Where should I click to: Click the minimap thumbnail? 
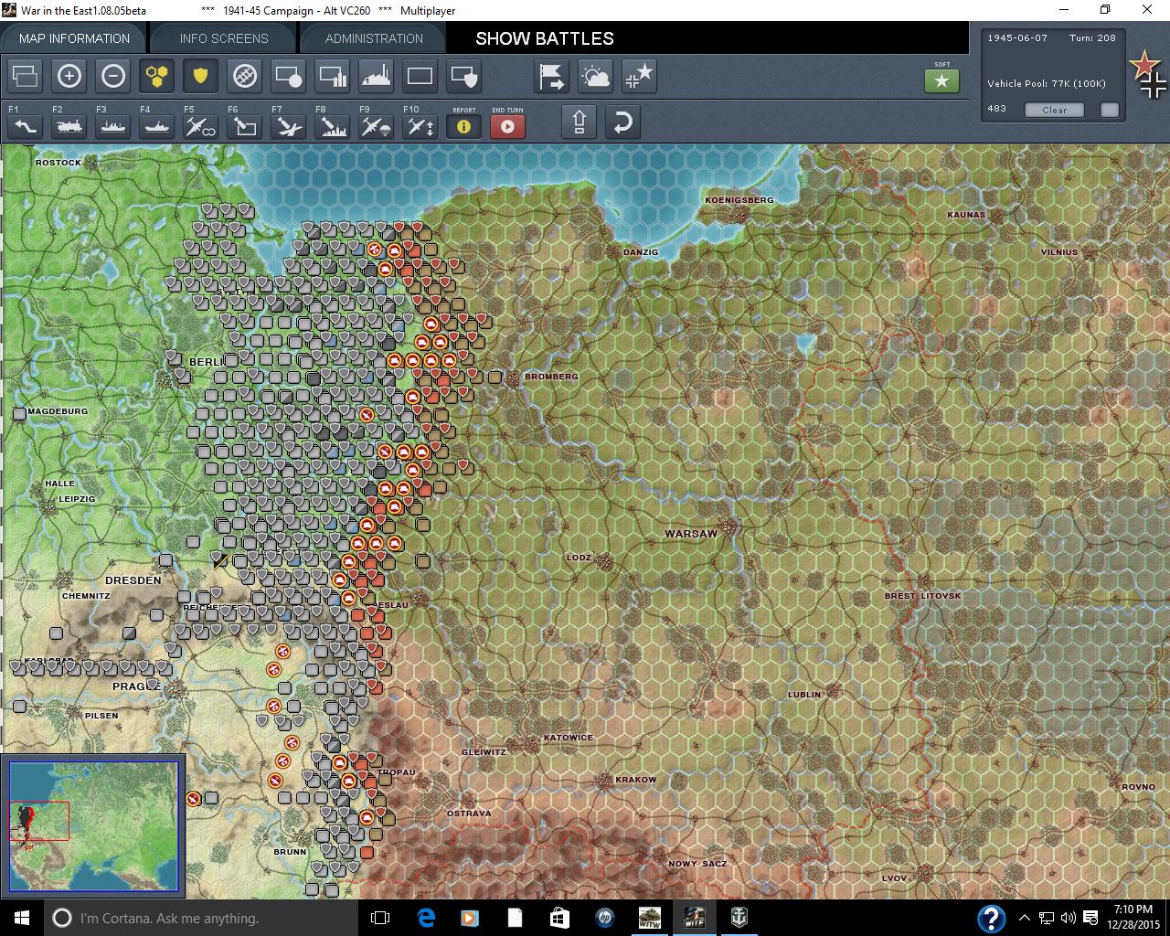point(93,826)
